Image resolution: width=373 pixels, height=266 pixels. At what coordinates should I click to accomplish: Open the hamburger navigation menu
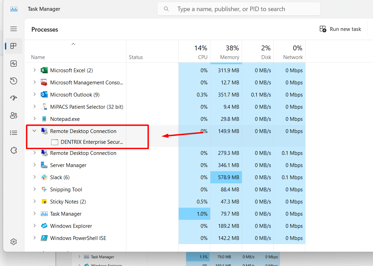pos(14,29)
